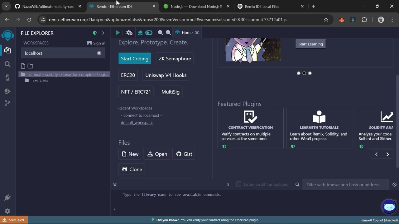Click the Clone button
This screenshot has width=399, height=224.
132,169
